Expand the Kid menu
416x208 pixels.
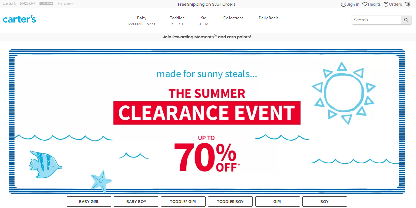click(x=203, y=18)
